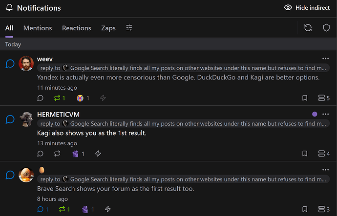
Task: Click the reply-type icon beside HERMETICVM's notification
Action: click(10, 119)
